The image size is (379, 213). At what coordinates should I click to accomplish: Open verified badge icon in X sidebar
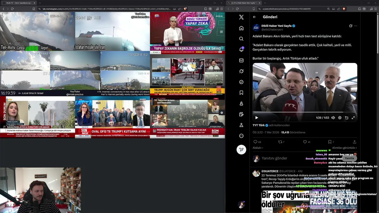[241, 82]
